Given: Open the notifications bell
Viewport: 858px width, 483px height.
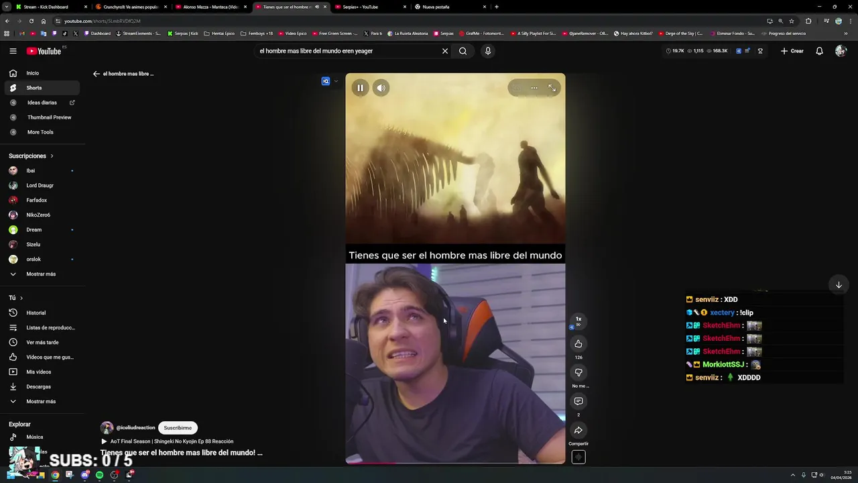Looking at the screenshot, I should click(819, 51).
